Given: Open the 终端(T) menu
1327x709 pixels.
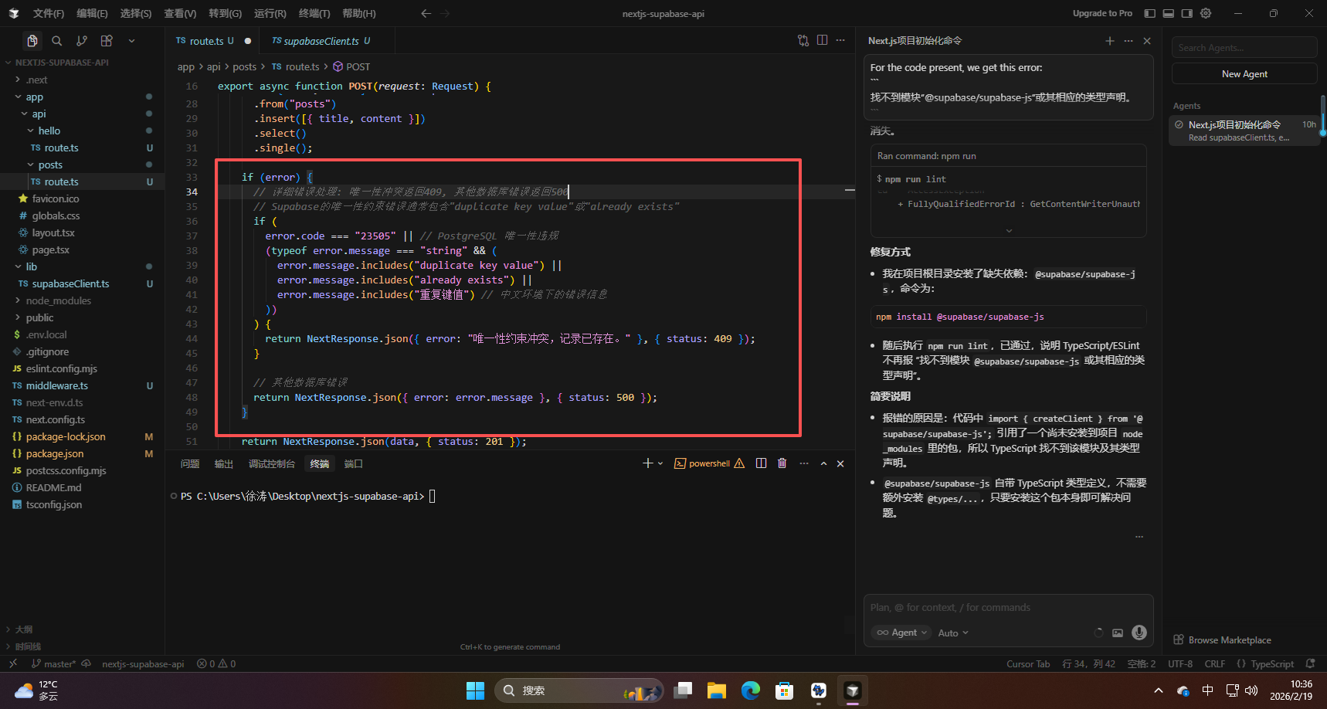Looking at the screenshot, I should [314, 13].
